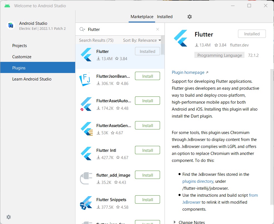274x224 pixels.
Task: Click the Flutter plugin logo icon
Action: tap(86, 54)
